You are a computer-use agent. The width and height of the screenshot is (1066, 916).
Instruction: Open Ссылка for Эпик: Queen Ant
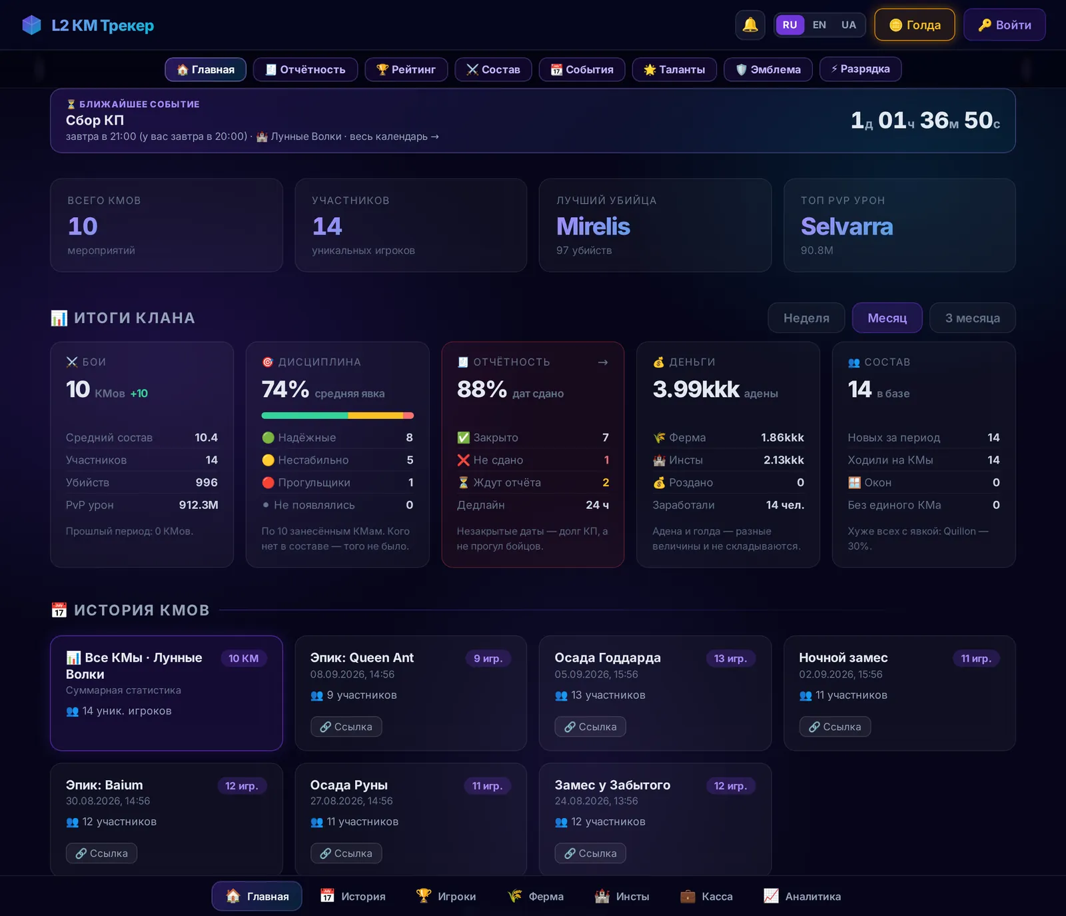tap(346, 727)
